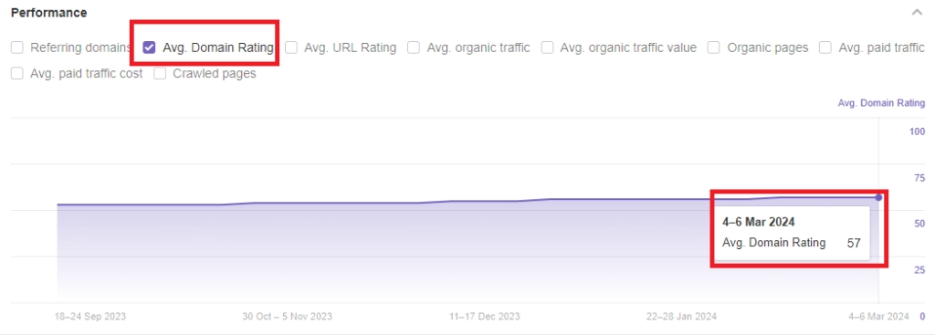The height and width of the screenshot is (335, 935).
Task: Click the Avg. Domain Rating axis title
Action: tap(881, 103)
